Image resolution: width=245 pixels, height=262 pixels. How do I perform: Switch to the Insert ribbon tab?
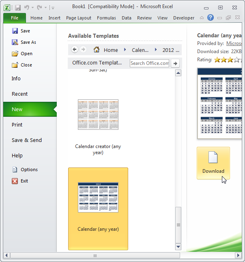[54, 18]
